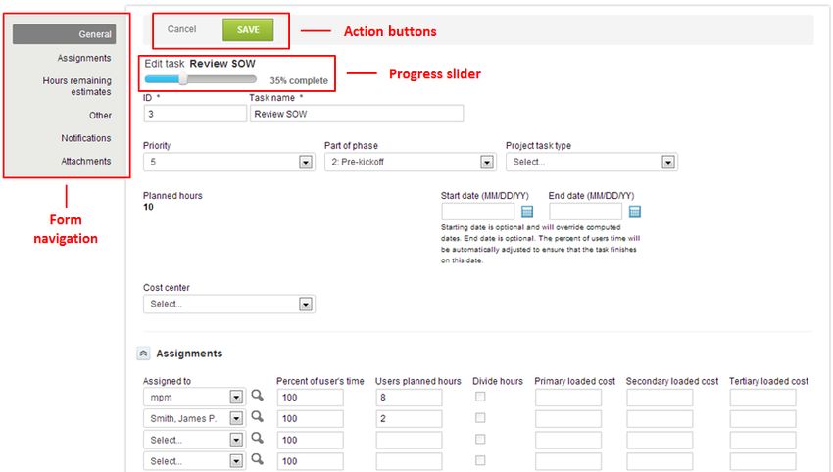Image resolution: width=833 pixels, height=472 pixels.
Task: Go to the Other form section
Action: click(100, 116)
